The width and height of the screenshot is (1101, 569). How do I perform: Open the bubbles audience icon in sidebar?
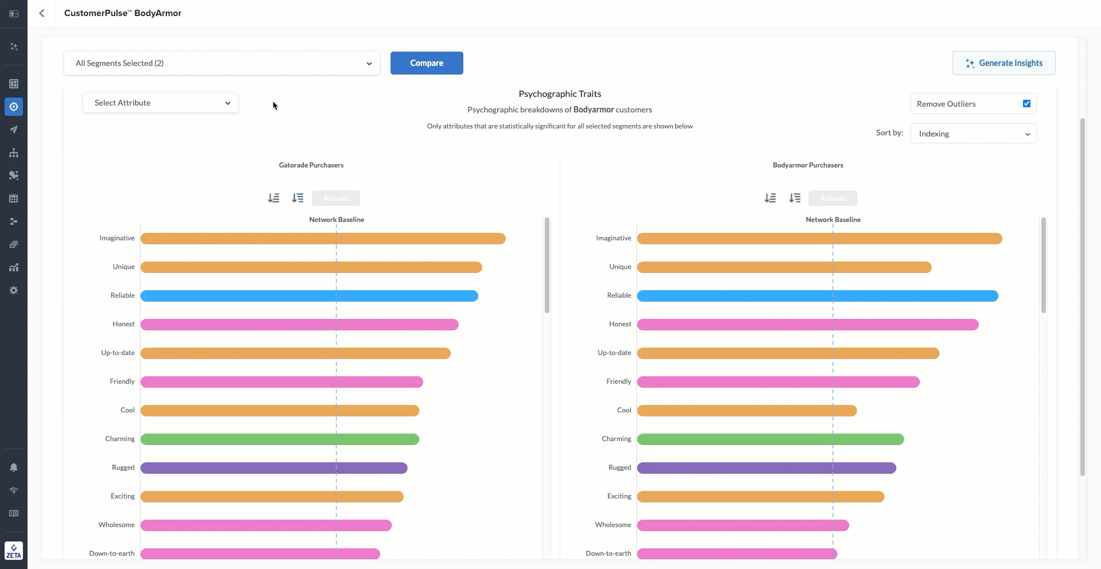[14, 176]
